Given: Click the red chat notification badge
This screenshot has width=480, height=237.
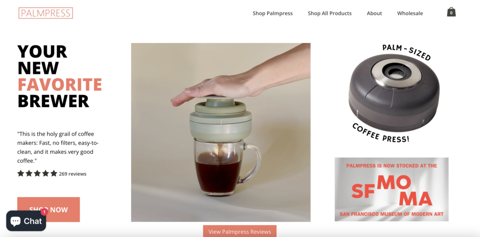Looking at the screenshot, I should coord(44,212).
